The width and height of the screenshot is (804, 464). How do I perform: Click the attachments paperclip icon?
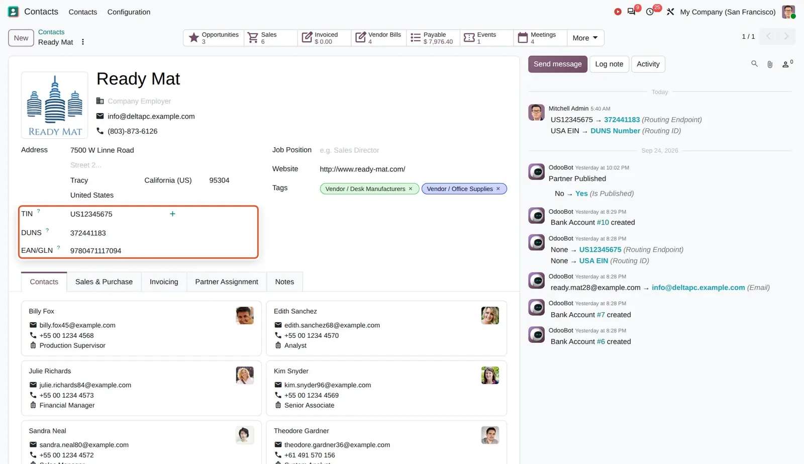pos(770,64)
